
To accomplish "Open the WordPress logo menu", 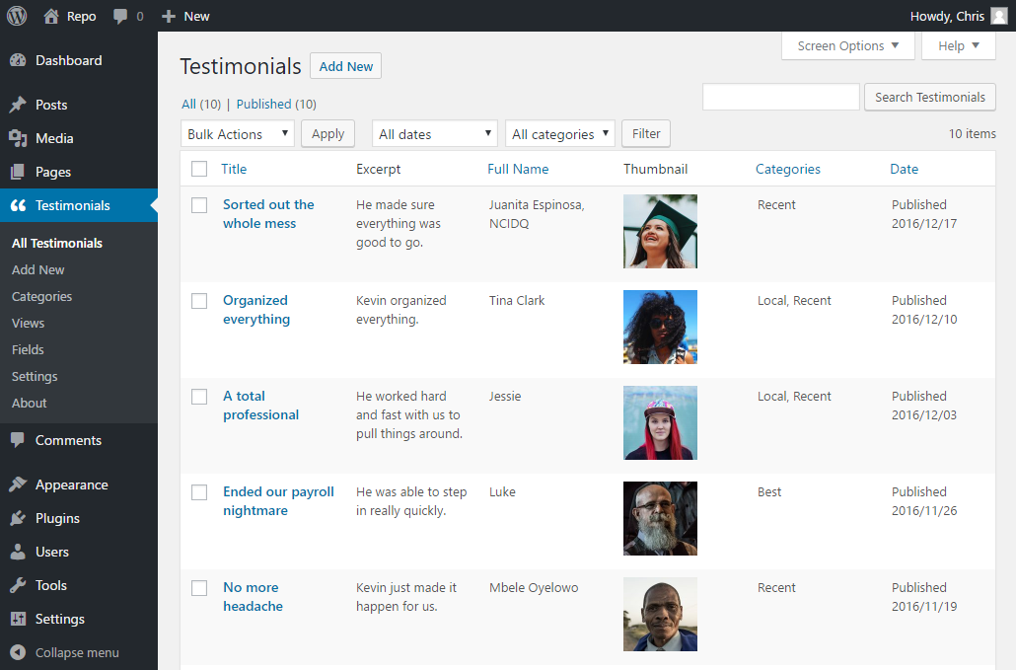I will 16,16.
